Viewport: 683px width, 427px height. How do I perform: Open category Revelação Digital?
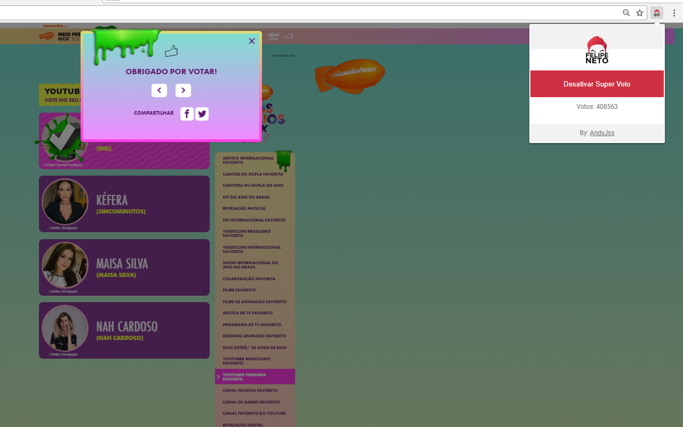click(x=243, y=425)
